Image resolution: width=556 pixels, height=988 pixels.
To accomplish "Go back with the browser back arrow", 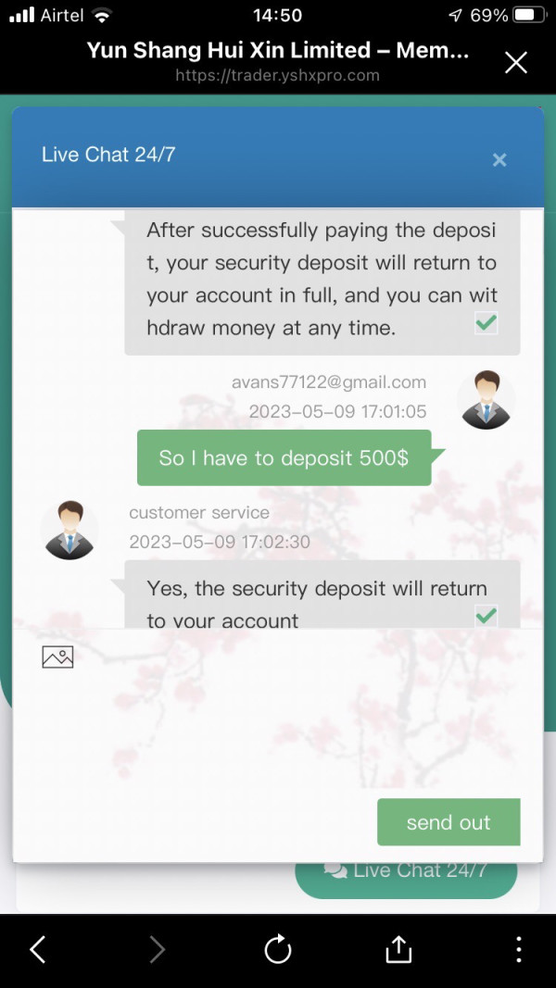I will click(38, 949).
